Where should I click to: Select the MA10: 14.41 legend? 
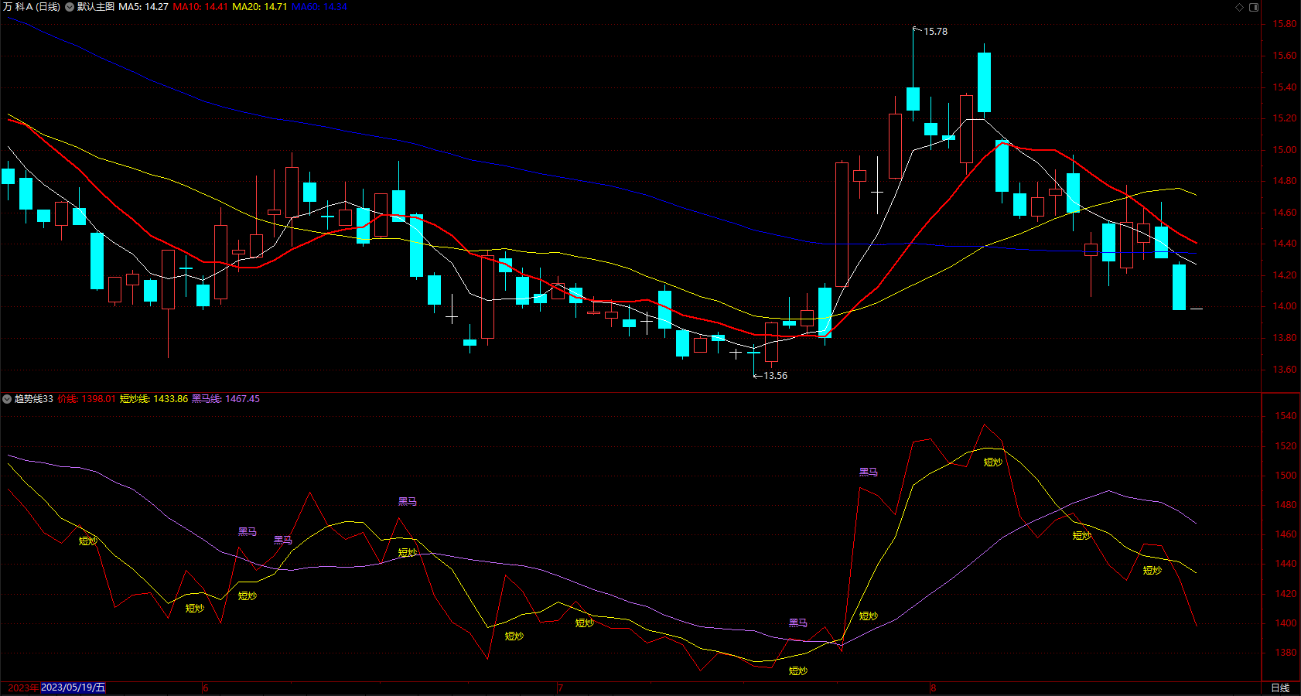pos(200,7)
